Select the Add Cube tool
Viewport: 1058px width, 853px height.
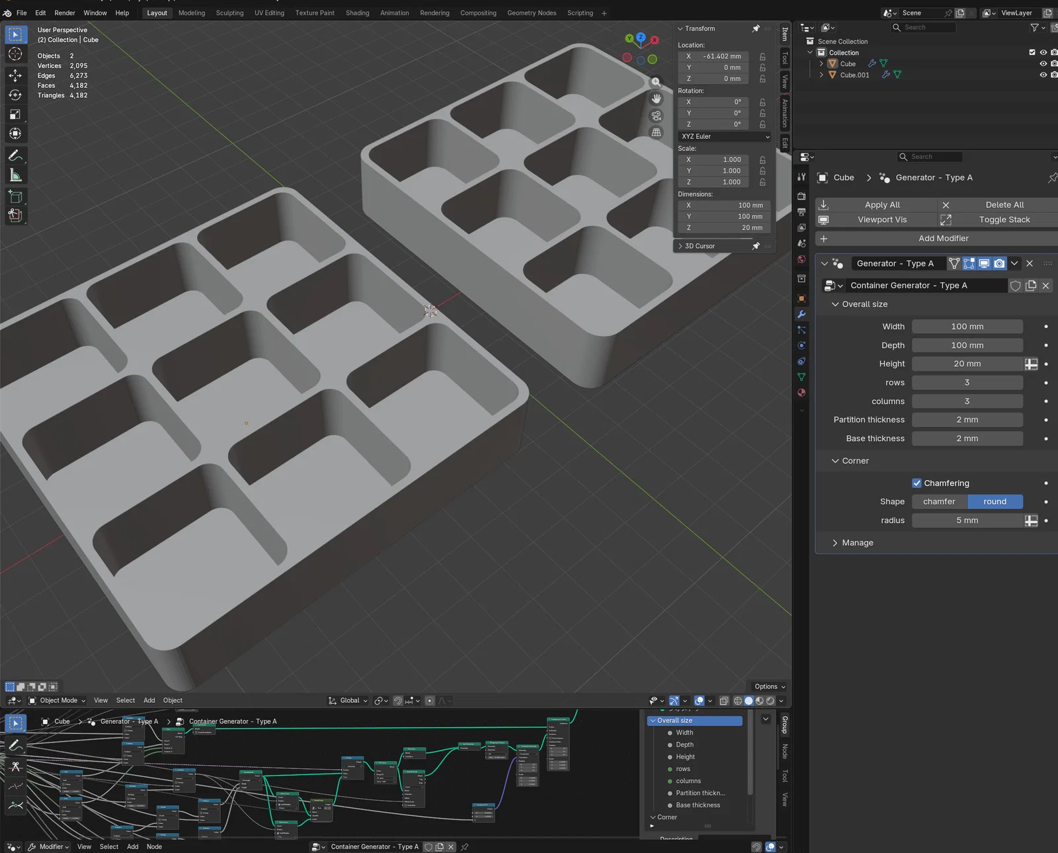pos(15,196)
